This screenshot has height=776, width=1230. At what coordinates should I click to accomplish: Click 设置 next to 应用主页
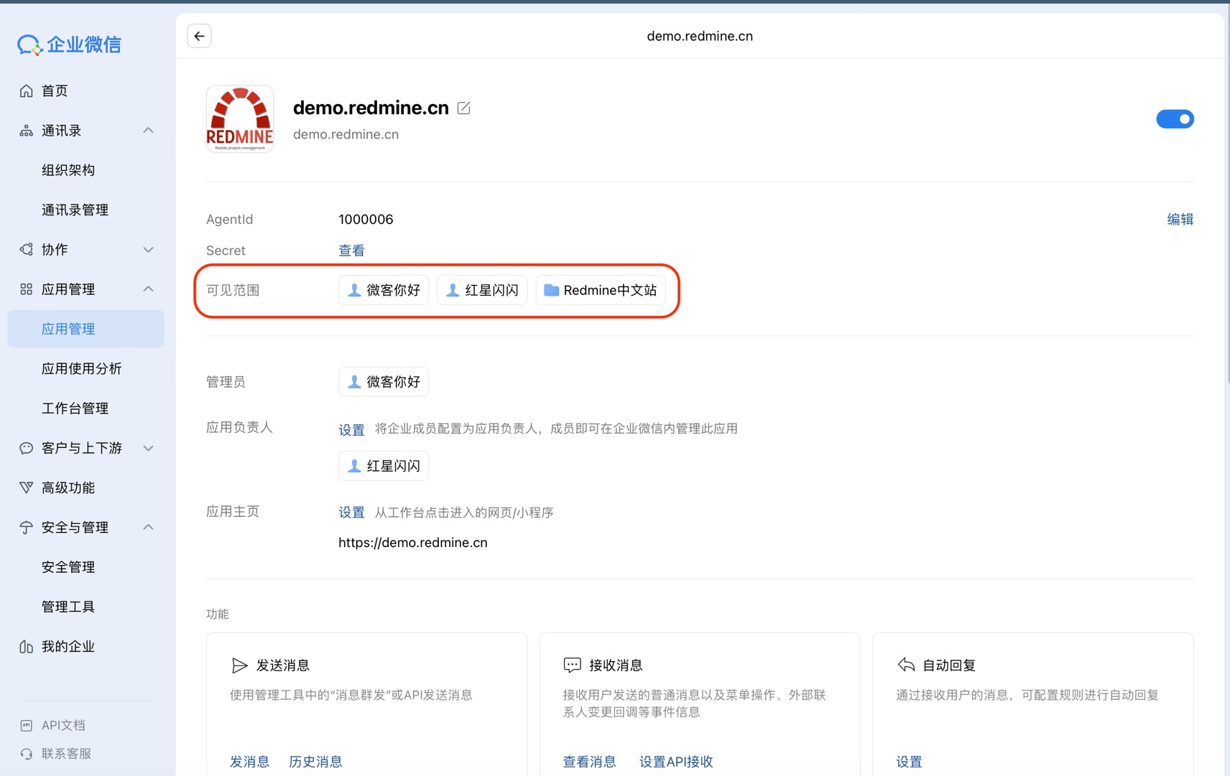(x=351, y=513)
